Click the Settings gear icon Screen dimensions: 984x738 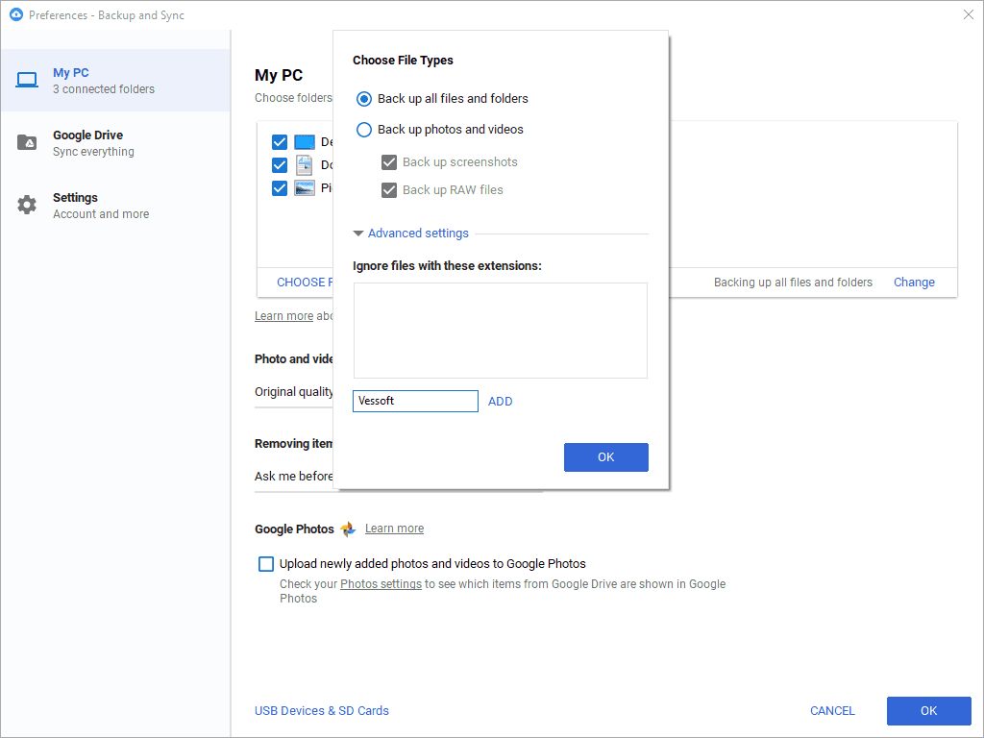(x=27, y=205)
